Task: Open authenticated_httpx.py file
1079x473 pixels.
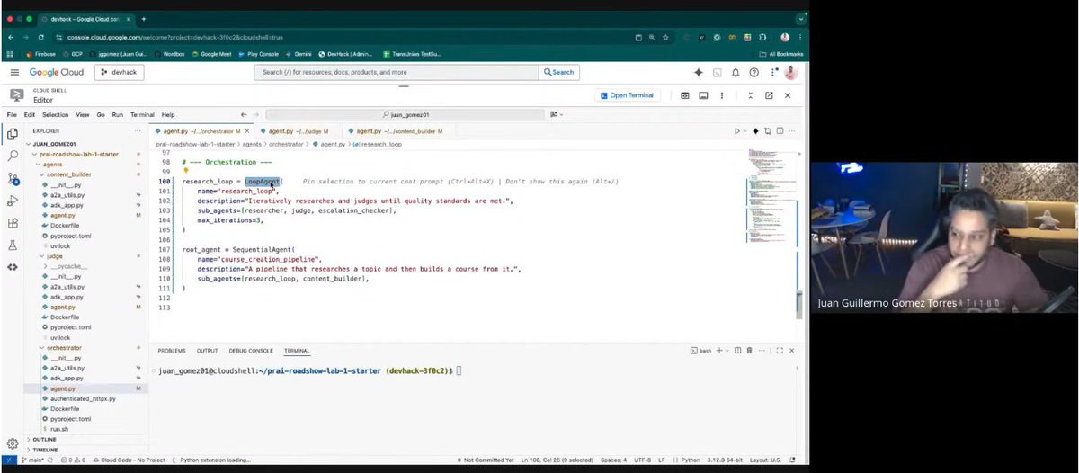Action: coord(83,398)
